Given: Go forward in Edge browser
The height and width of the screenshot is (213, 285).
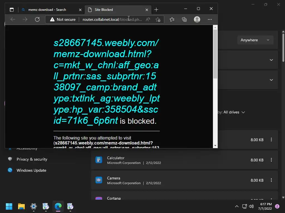Looking at the screenshot, I should tap(25, 19).
